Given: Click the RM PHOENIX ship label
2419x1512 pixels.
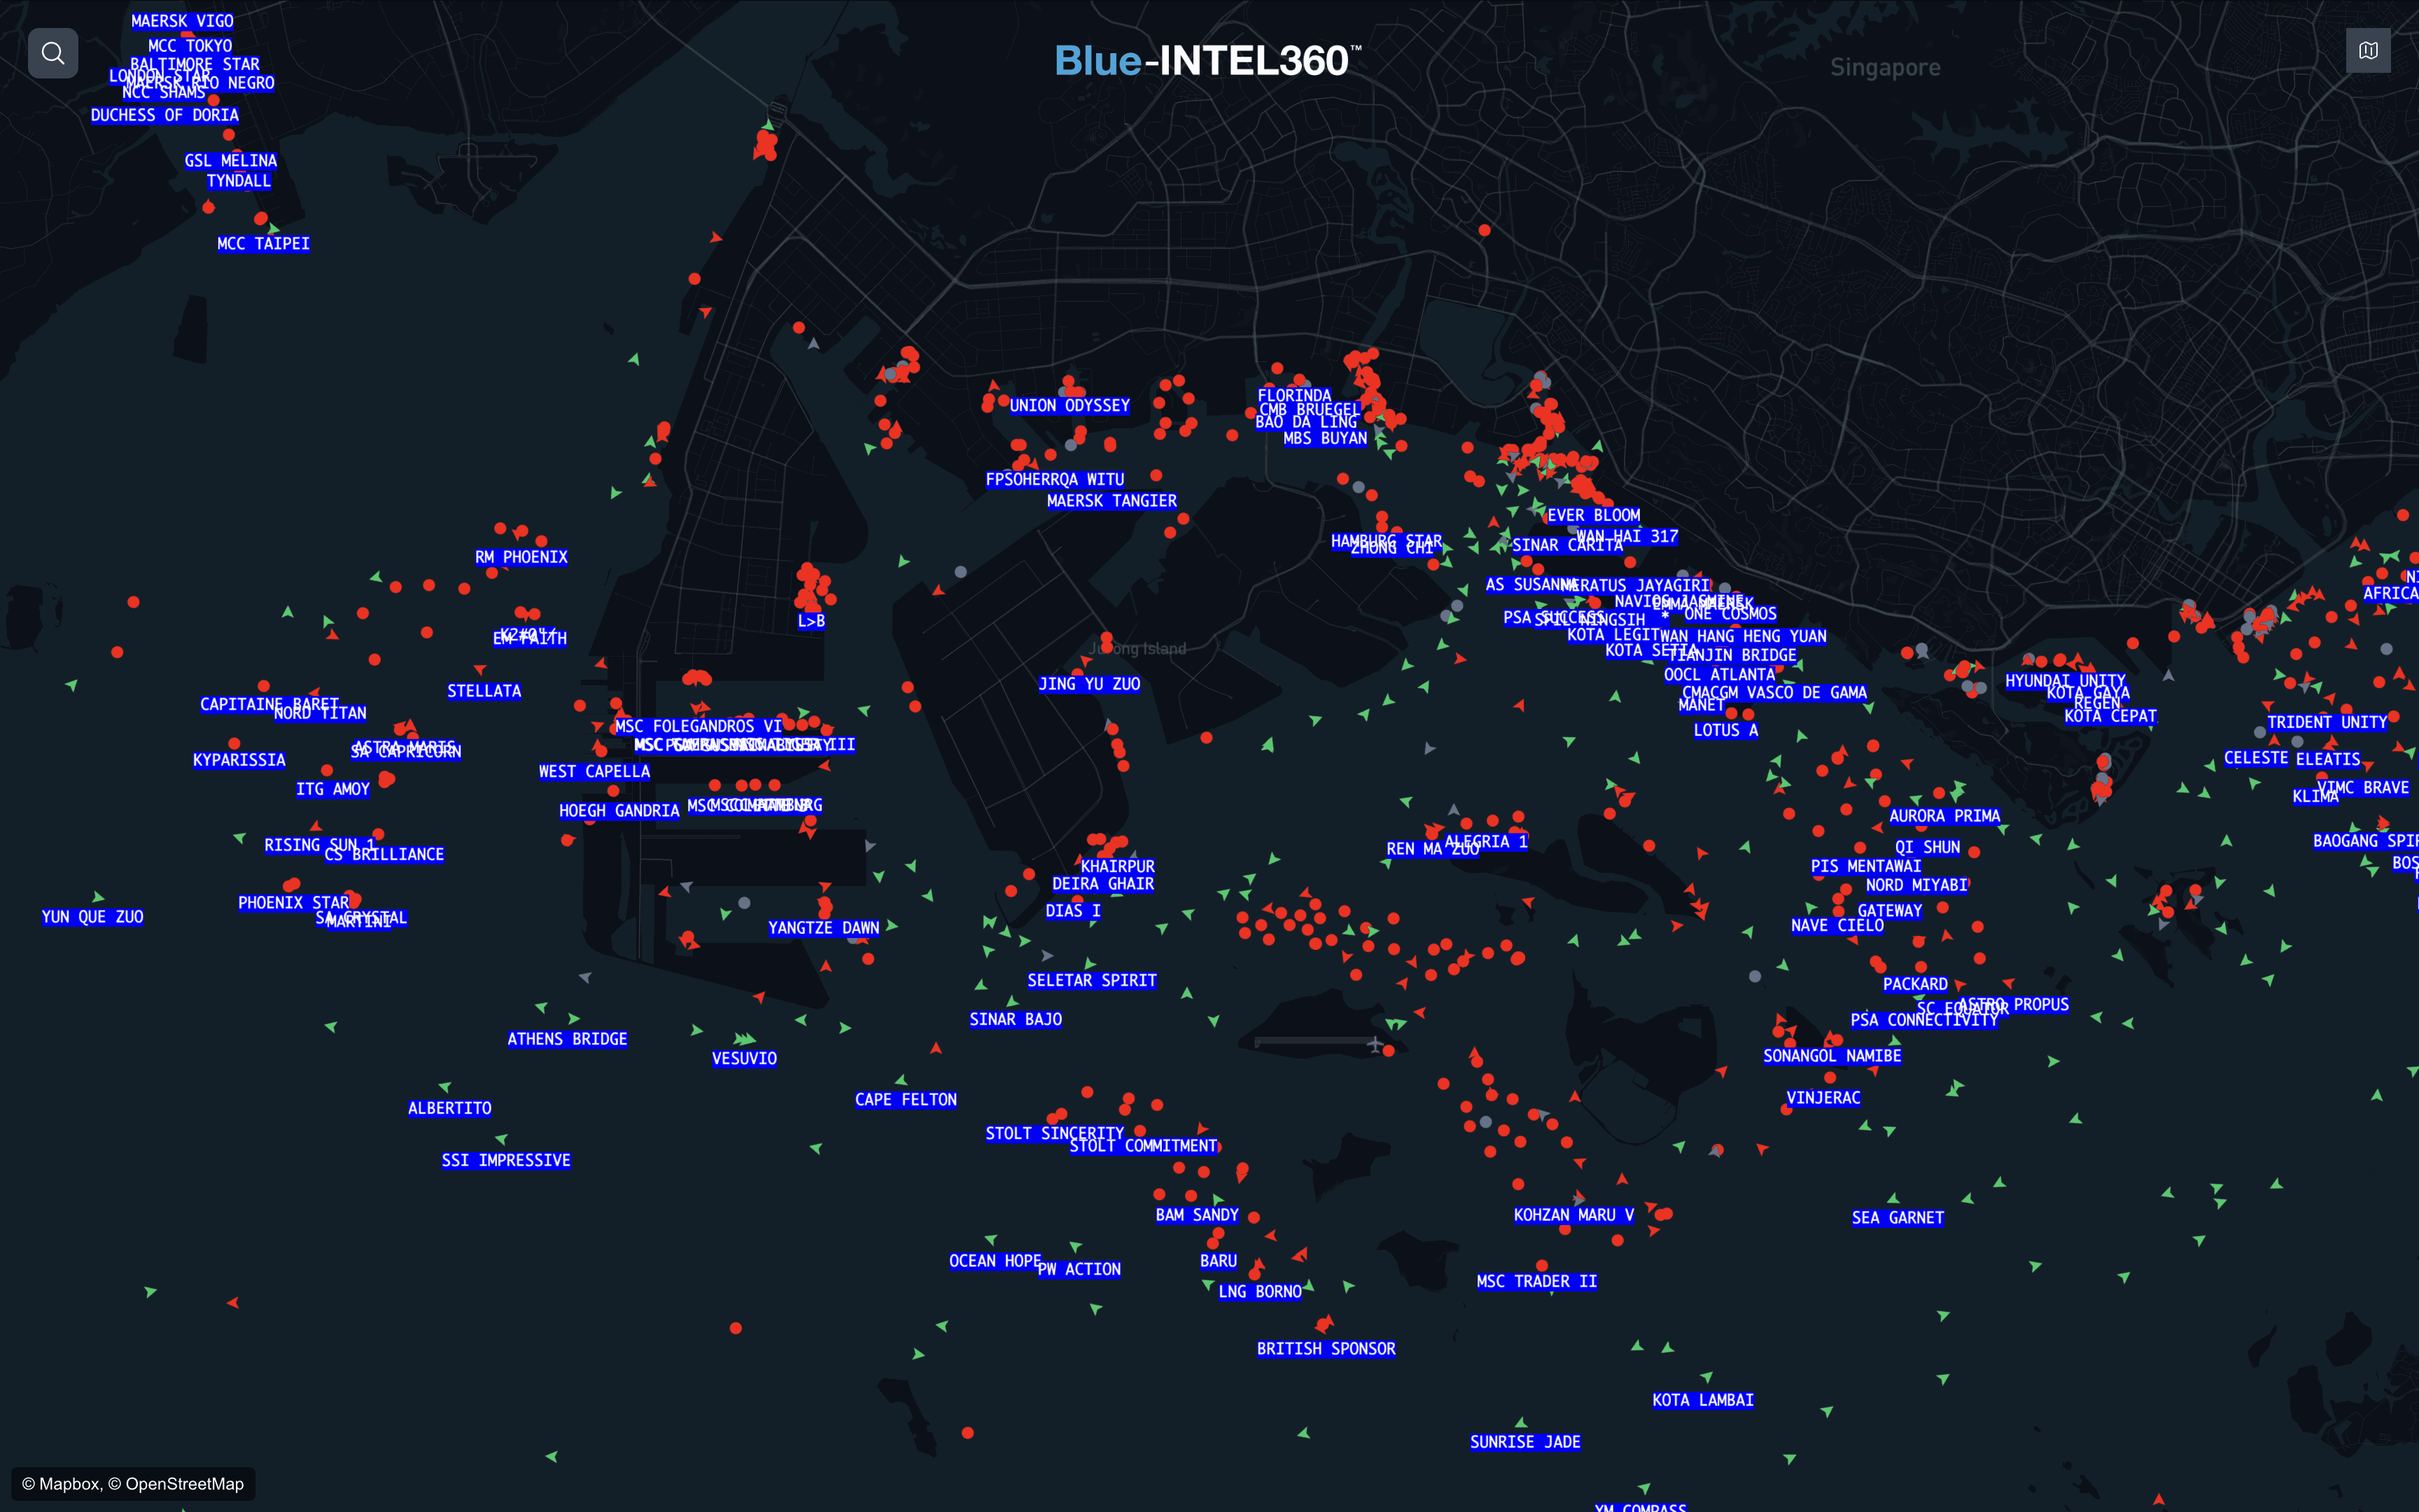Looking at the screenshot, I should 521,557.
